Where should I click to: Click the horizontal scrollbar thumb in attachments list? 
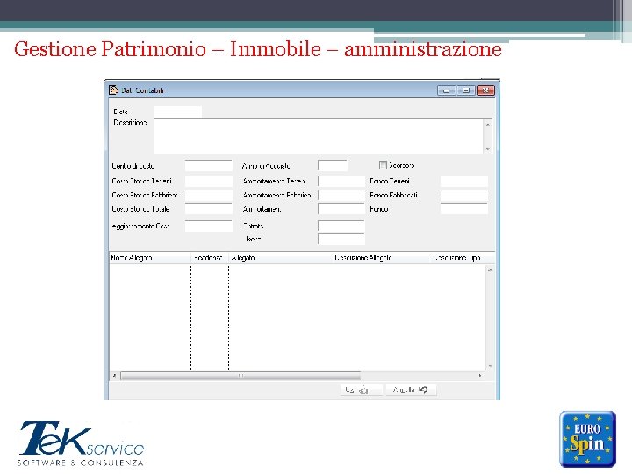241,376
